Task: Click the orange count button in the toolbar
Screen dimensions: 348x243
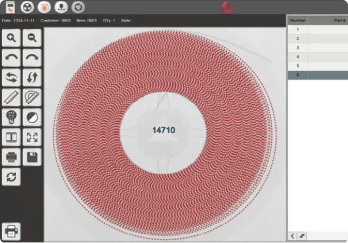Action: [x=44, y=7]
